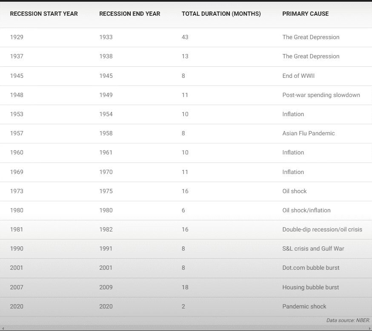
Task: Select the Asian Flu Pandemic cell
Action: (x=309, y=133)
